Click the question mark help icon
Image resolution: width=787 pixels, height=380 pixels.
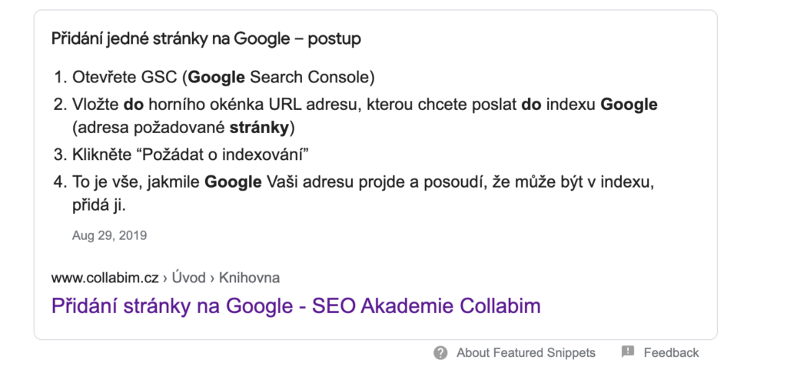(x=440, y=353)
